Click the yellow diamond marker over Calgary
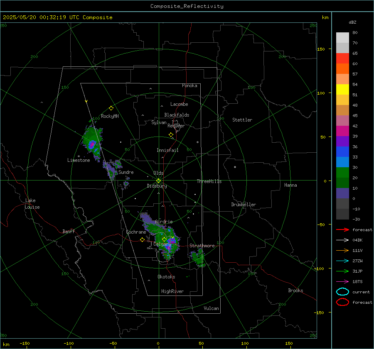The height and width of the screenshot is (349, 374). coord(164,239)
